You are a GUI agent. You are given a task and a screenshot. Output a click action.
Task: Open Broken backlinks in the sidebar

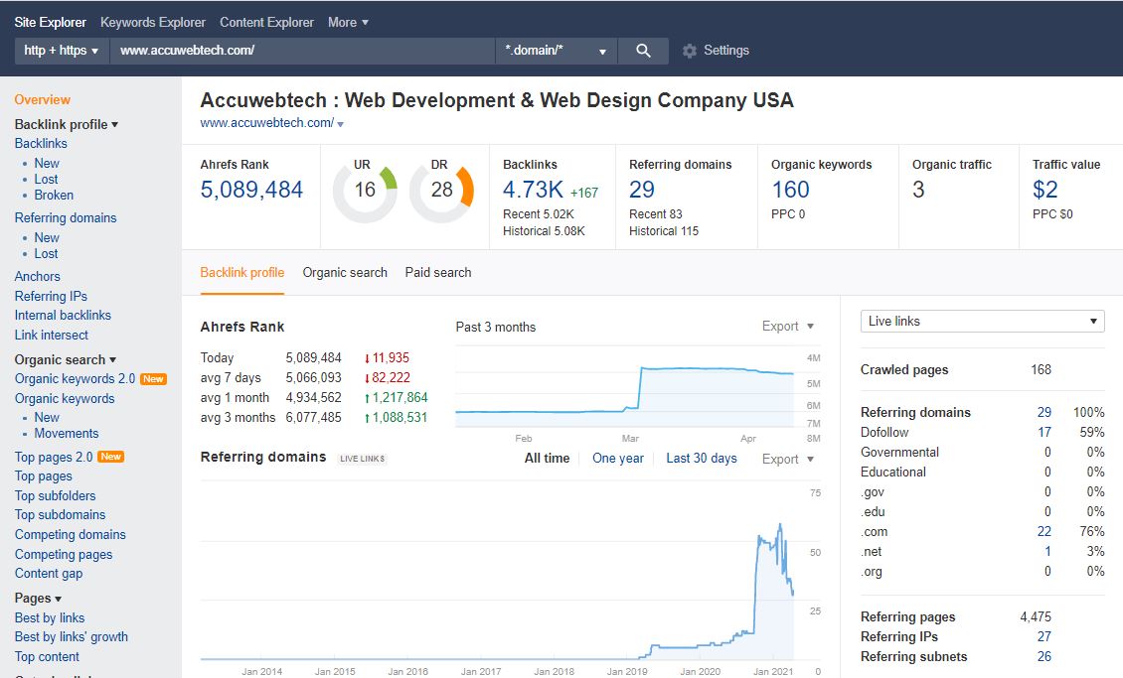(54, 195)
